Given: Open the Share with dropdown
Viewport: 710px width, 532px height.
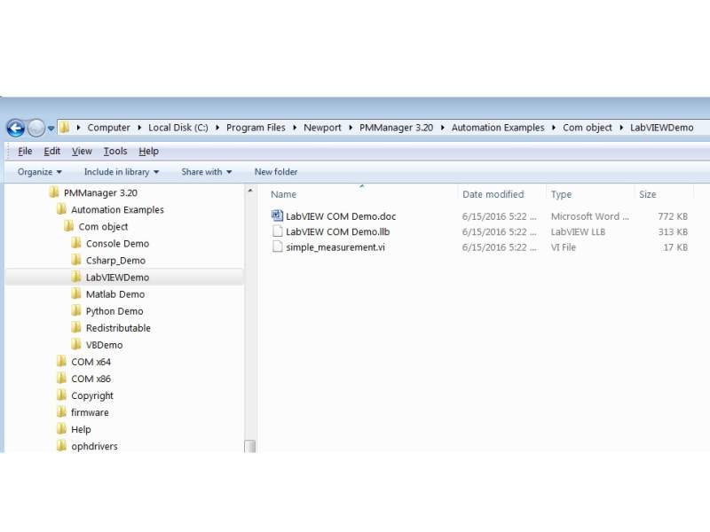Looking at the screenshot, I should (206, 172).
